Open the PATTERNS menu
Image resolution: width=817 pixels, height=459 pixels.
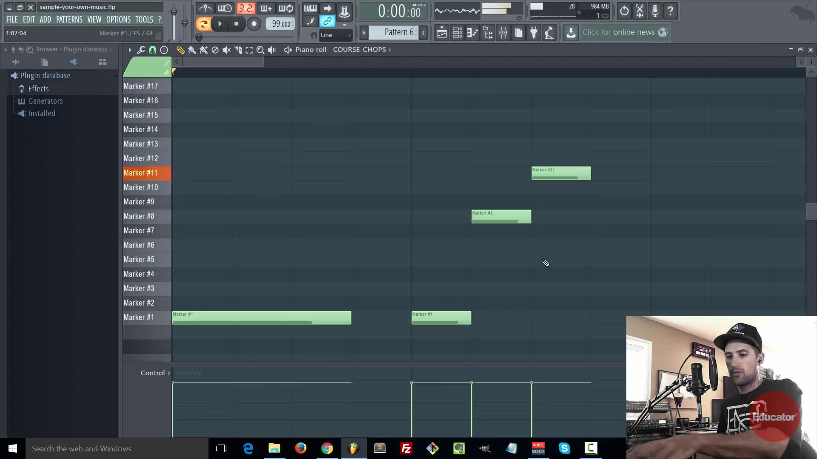click(x=69, y=20)
